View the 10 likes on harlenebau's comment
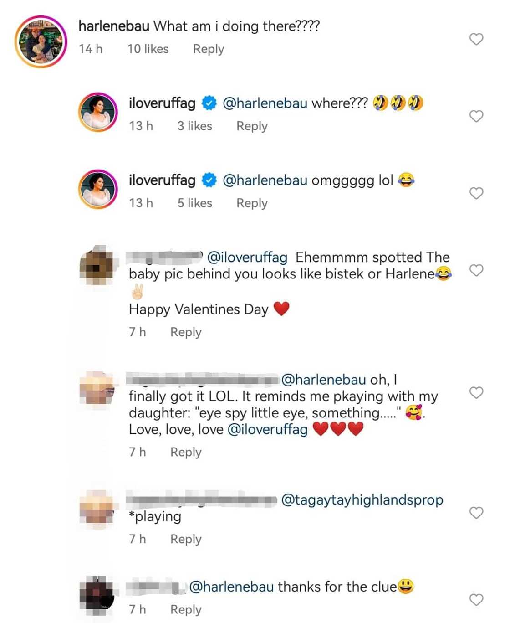This screenshot has width=510, height=623. click(148, 49)
